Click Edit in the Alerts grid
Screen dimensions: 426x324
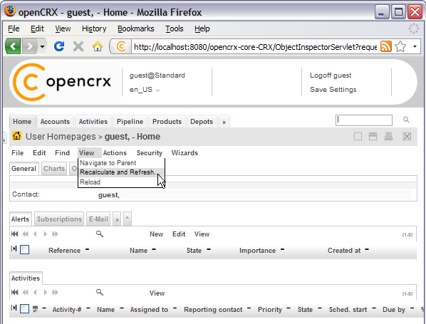[x=179, y=234]
